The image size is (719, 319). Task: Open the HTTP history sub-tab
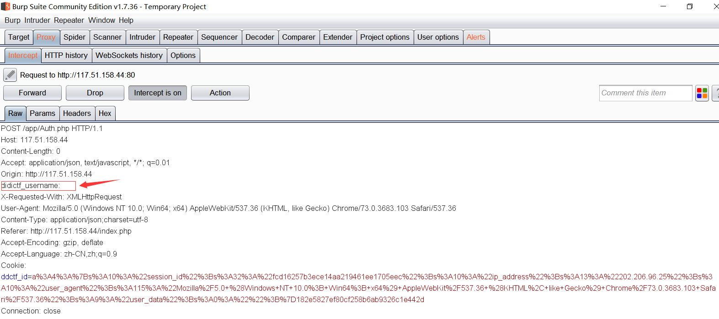pos(66,56)
